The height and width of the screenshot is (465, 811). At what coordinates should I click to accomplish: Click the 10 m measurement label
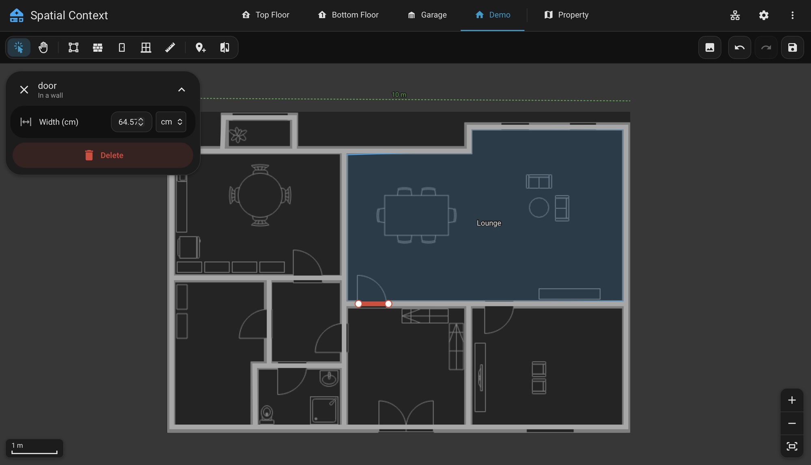(x=399, y=95)
